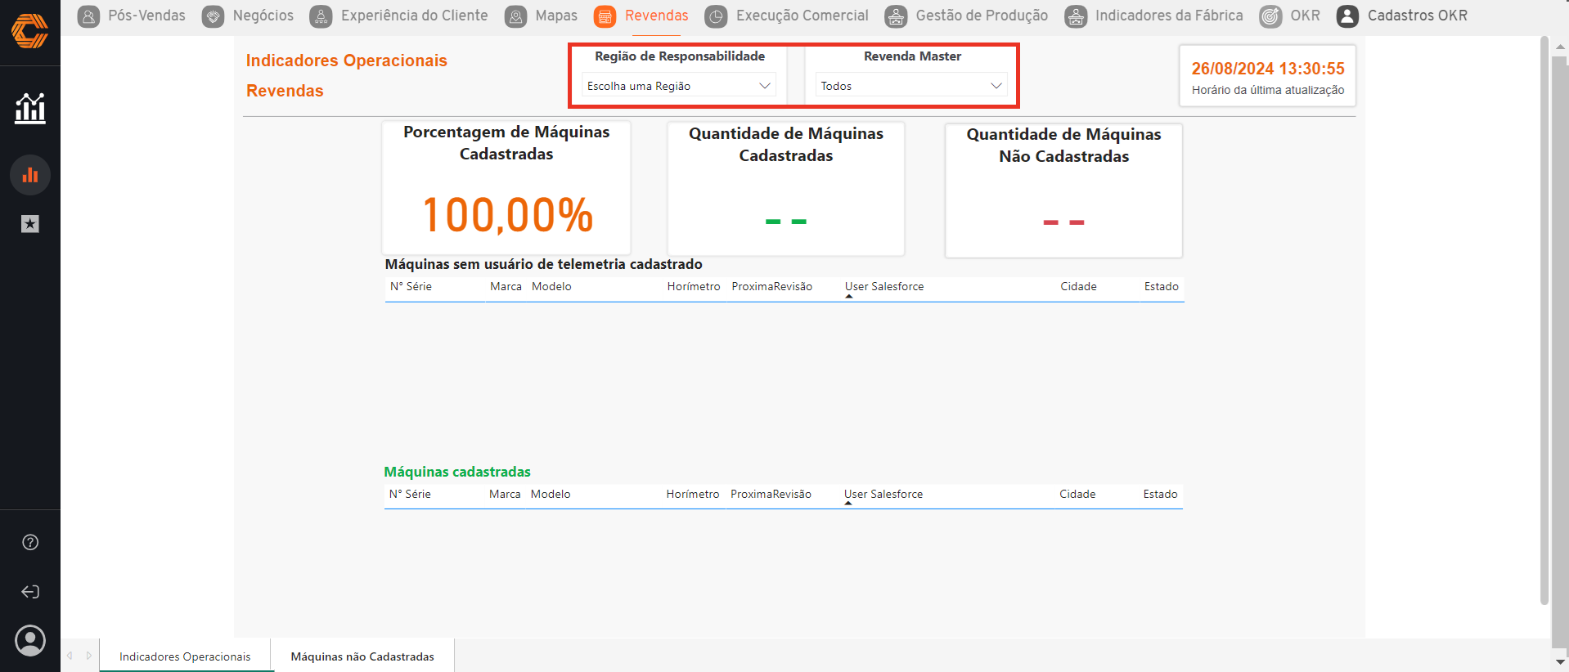This screenshot has width=1569, height=672.
Task: Click the Experiência do Cliente icon
Action: (321, 16)
